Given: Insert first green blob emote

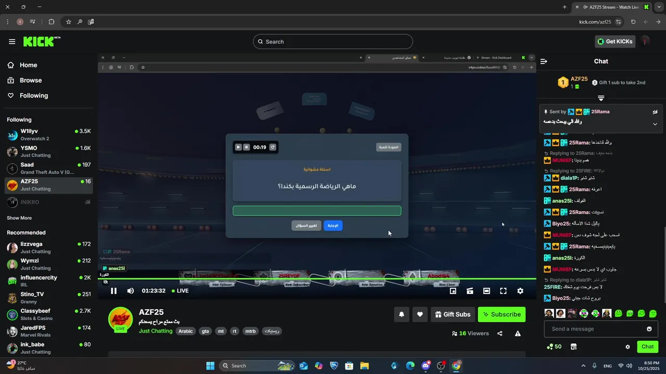Looking at the screenshot, I should point(619,313).
